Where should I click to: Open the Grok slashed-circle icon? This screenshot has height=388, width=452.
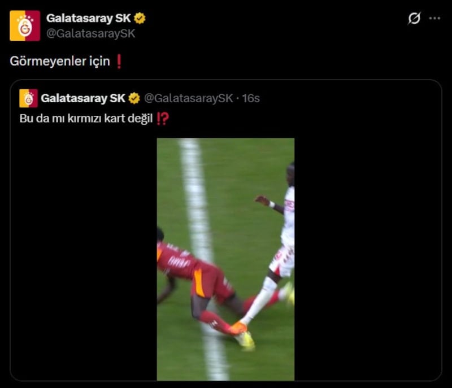414,18
